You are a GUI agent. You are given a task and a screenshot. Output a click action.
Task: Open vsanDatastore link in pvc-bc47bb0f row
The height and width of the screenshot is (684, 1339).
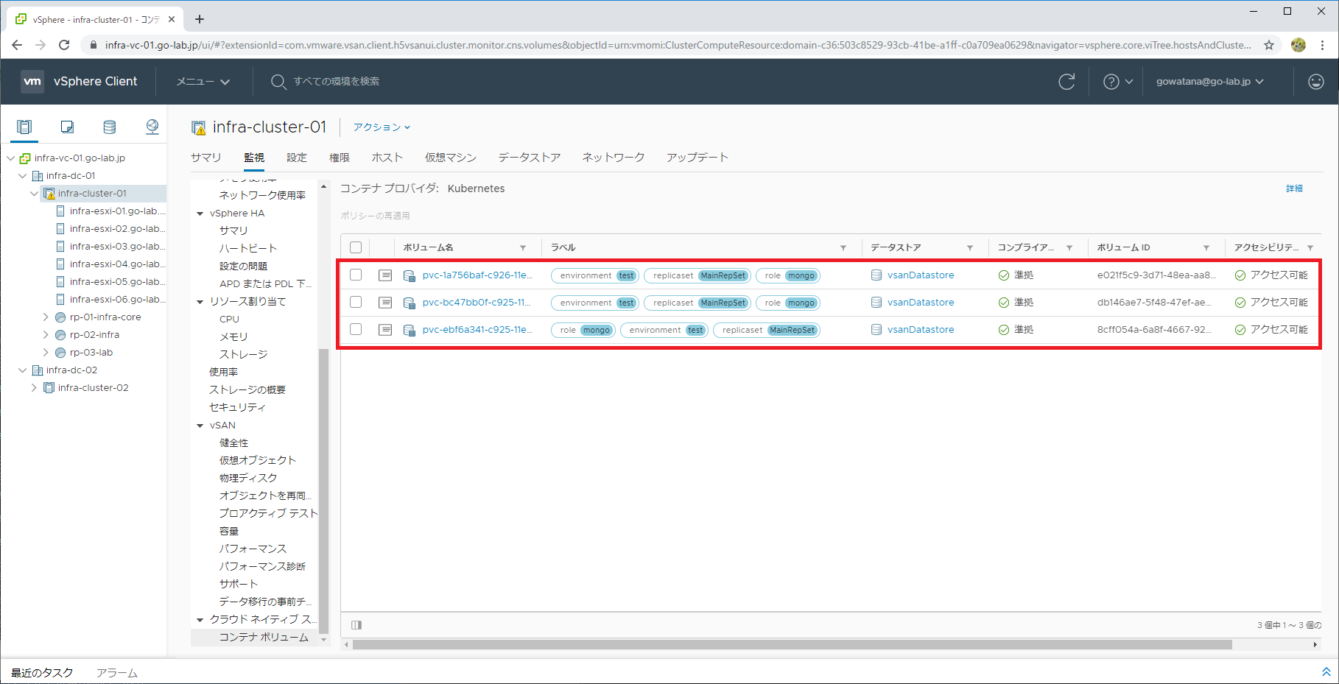(x=921, y=303)
